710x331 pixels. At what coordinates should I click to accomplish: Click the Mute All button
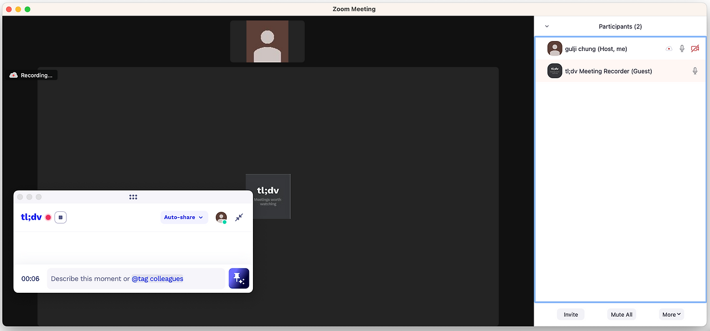pyautogui.click(x=621, y=314)
